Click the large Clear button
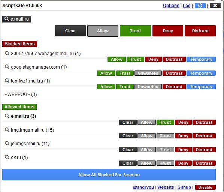 70,31
